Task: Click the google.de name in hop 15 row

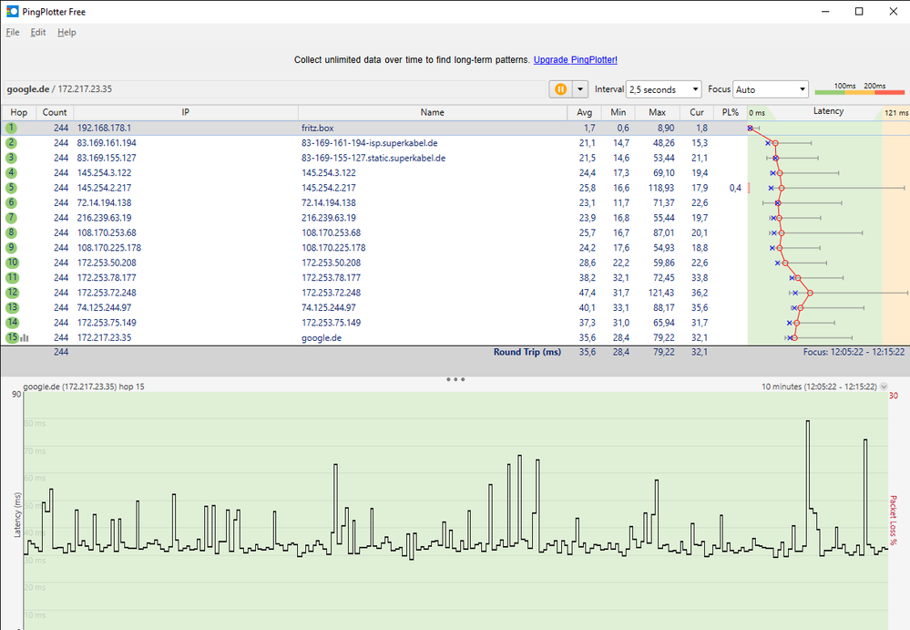Action: 322,338
